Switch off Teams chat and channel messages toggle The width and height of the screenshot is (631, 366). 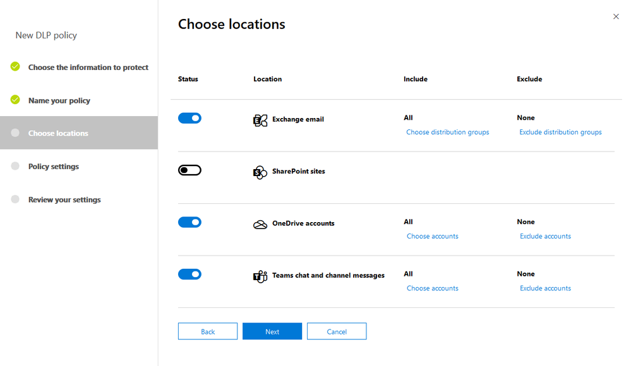189,274
